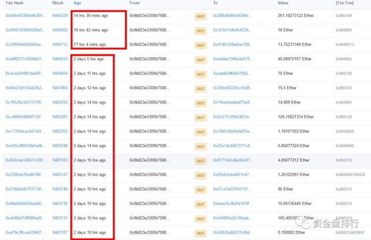Open transaction hash 0x3495fe6546560ac
371x240 pixels.
point(25,45)
